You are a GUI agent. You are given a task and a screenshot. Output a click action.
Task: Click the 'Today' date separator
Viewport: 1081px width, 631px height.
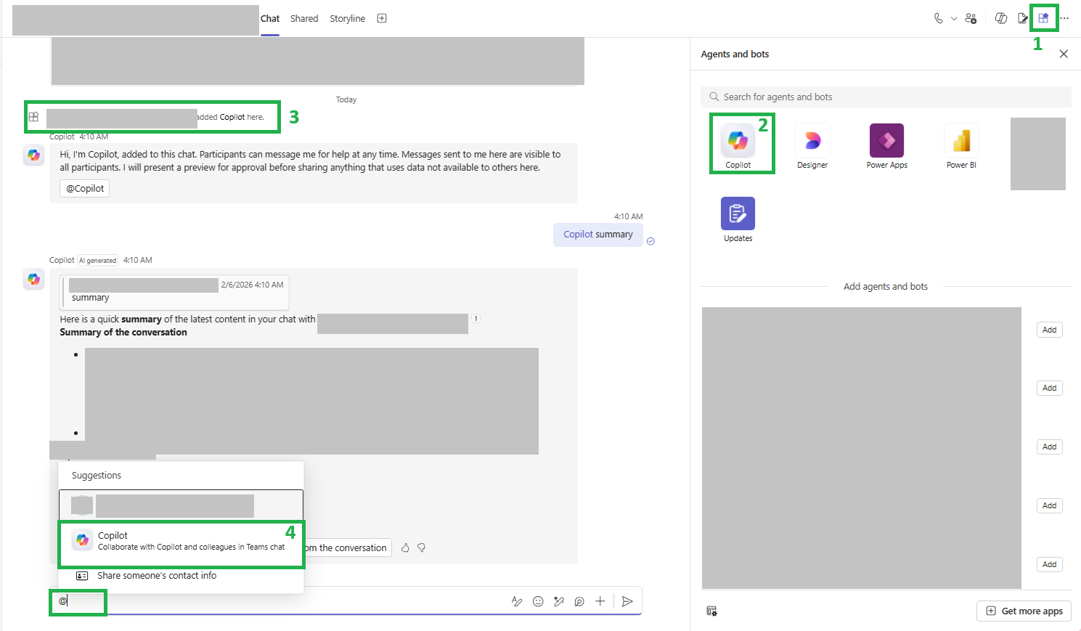(x=346, y=99)
